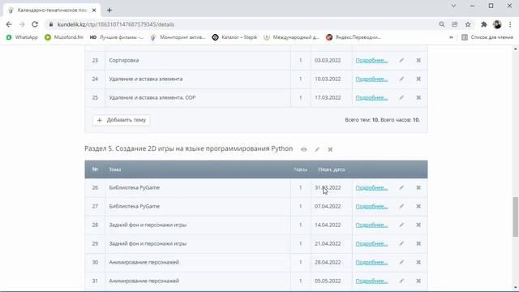Image resolution: width=519 pixels, height=292 pixels.
Task: Open the Лучшие фильмы bookmark
Action: 117,37
